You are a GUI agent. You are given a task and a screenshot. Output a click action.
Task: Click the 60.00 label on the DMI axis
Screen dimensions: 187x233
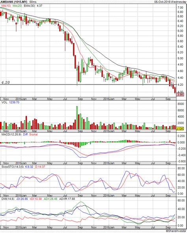[181, 201]
